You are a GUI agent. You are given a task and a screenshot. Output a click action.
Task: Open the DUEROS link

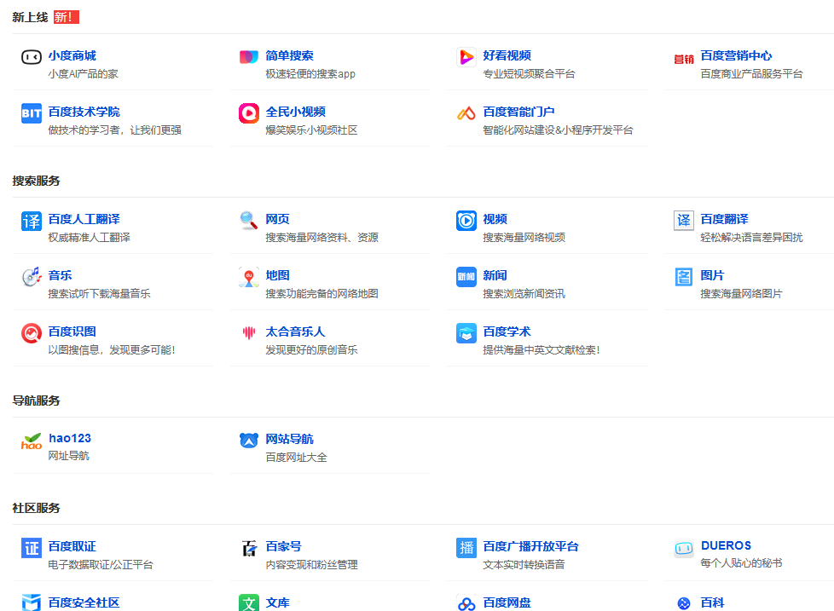pyautogui.click(x=726, y=545)
